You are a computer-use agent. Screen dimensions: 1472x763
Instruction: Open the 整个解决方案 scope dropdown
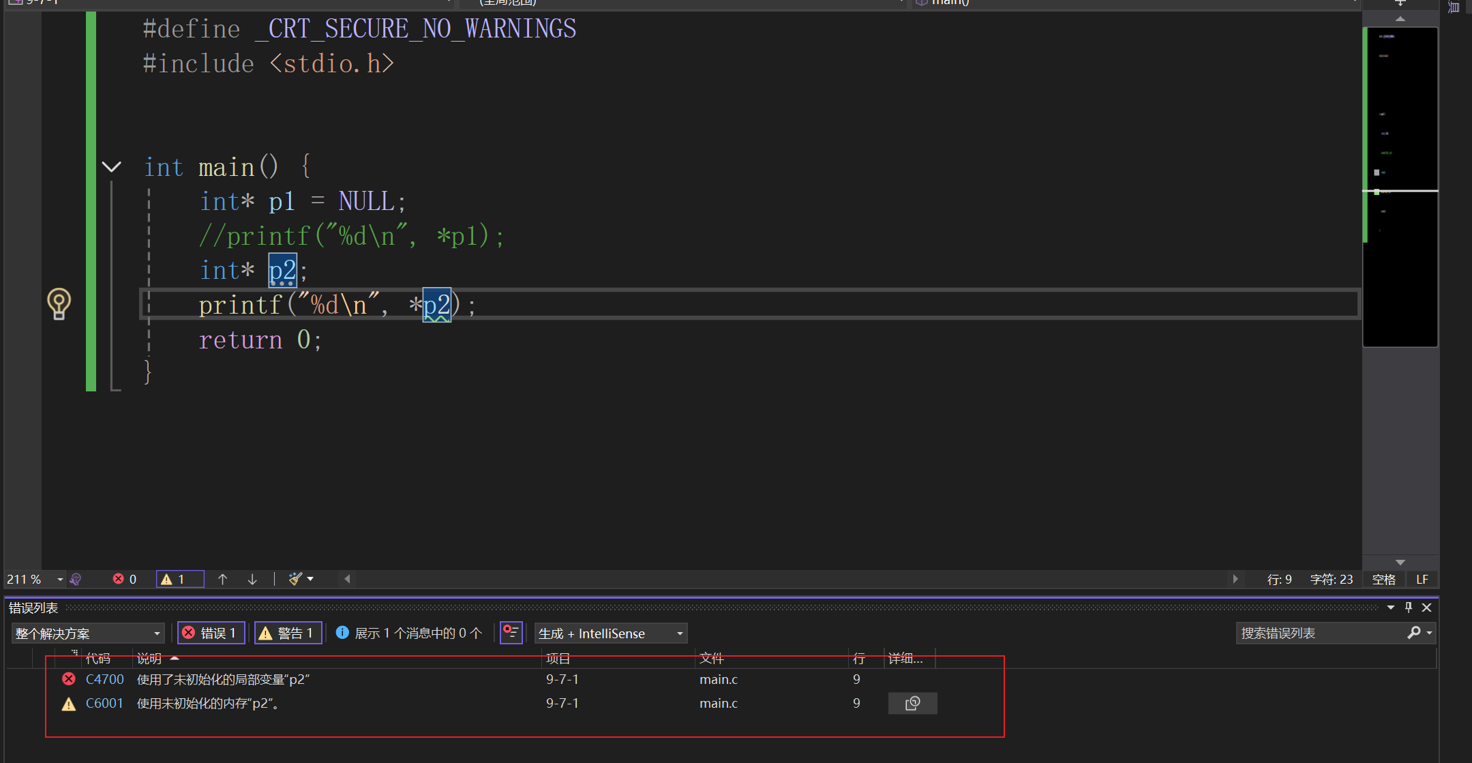click(x=87, y=633)
